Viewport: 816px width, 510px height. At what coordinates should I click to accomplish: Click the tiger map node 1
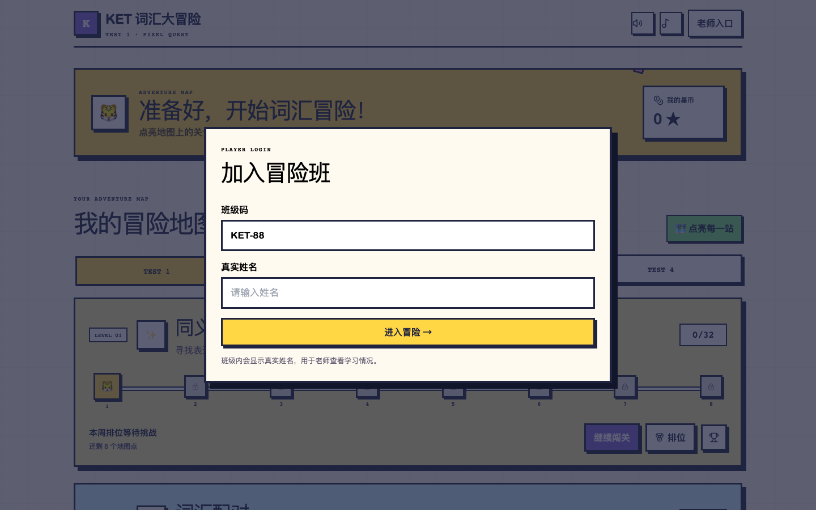(x=107, y=386)
